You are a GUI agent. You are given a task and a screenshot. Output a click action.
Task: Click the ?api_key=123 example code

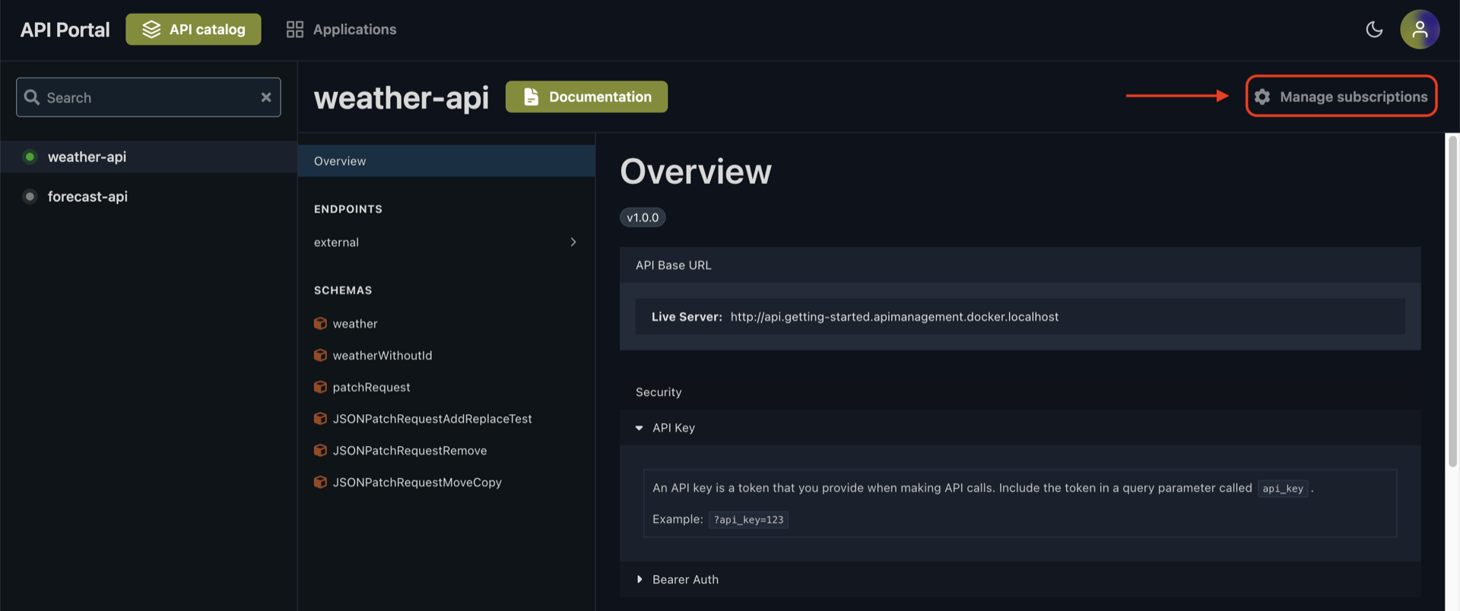(x=748, y=520)
